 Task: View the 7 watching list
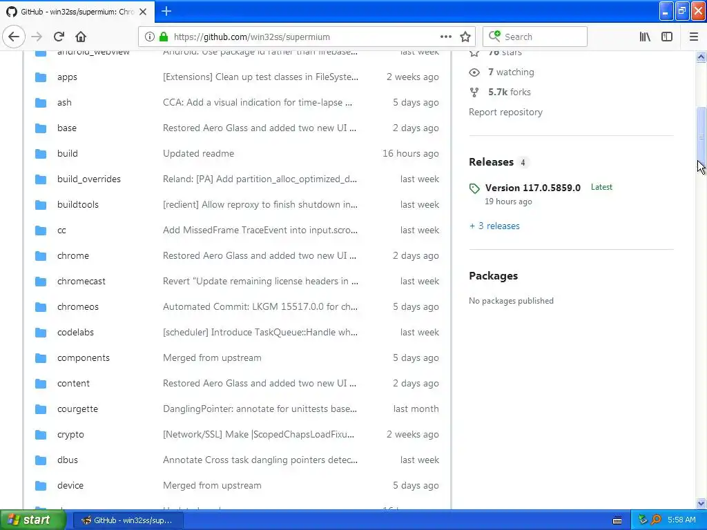pyautogui.click(x=511, y=72)
